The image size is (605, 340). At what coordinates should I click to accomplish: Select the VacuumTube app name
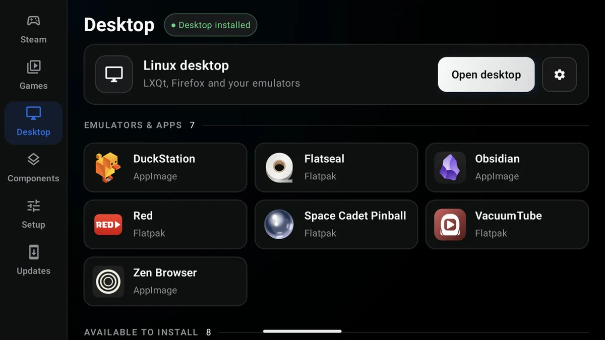pos(508,216)
